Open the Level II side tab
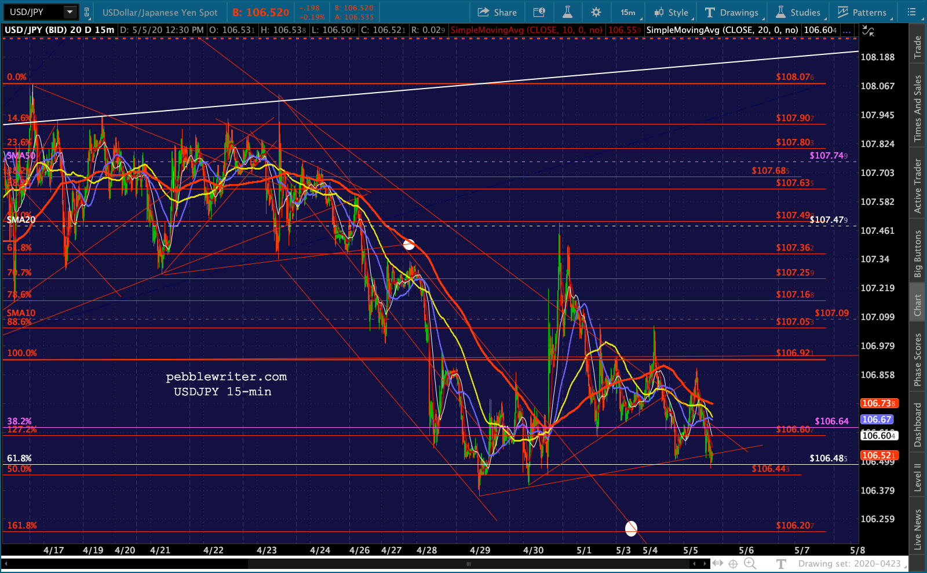Viewport: 927px width, 573px height. coord(918,477)
